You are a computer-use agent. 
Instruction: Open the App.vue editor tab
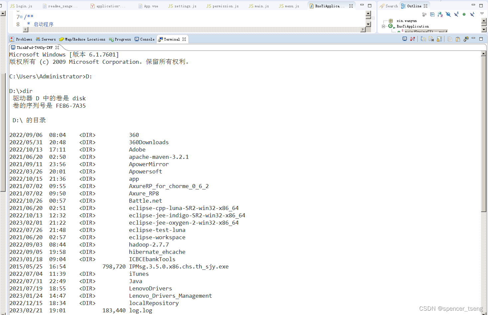coord(148,5)
